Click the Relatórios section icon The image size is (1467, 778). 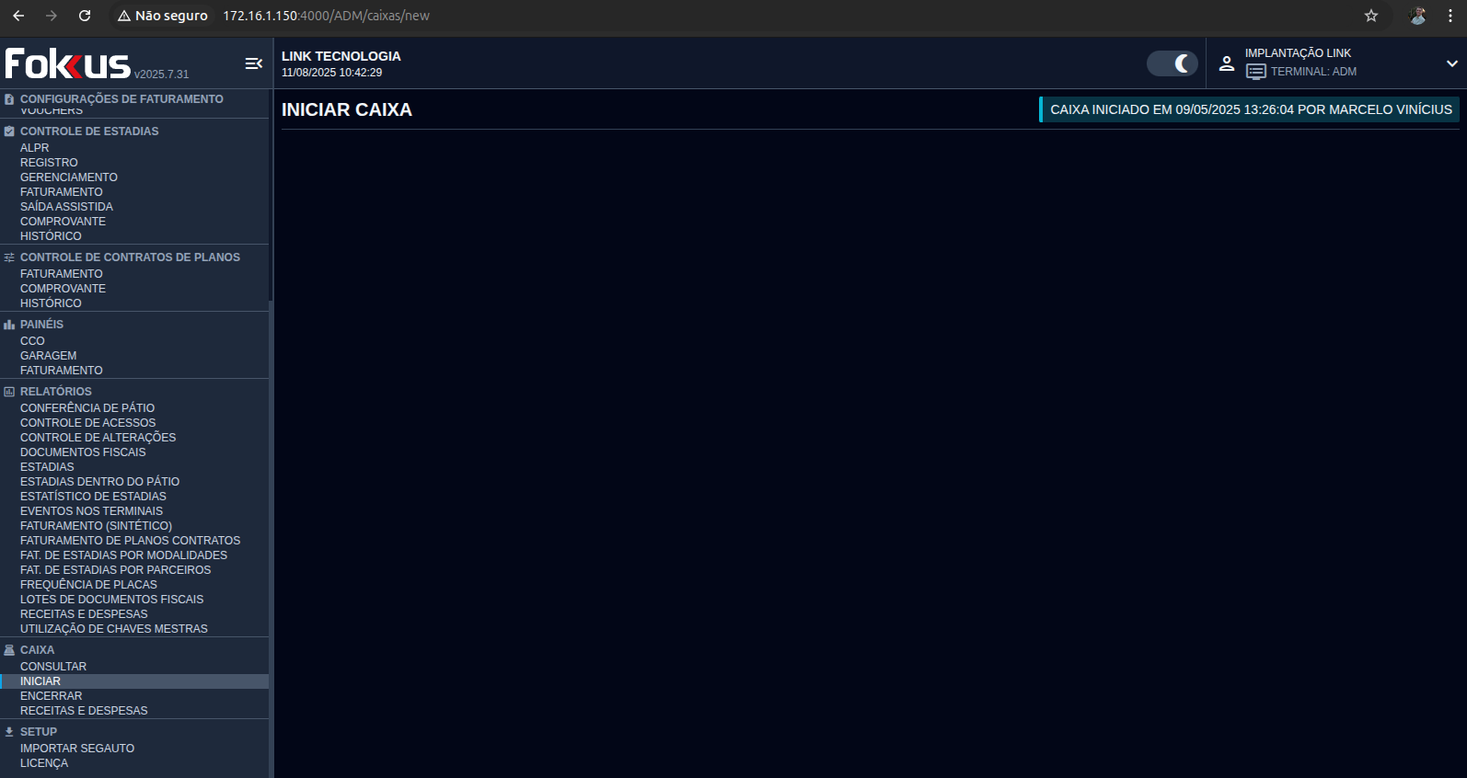point(9,392)
